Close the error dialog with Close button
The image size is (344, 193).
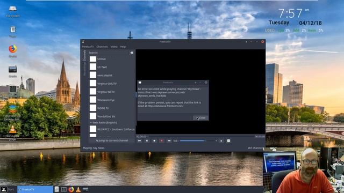[200, 118]
